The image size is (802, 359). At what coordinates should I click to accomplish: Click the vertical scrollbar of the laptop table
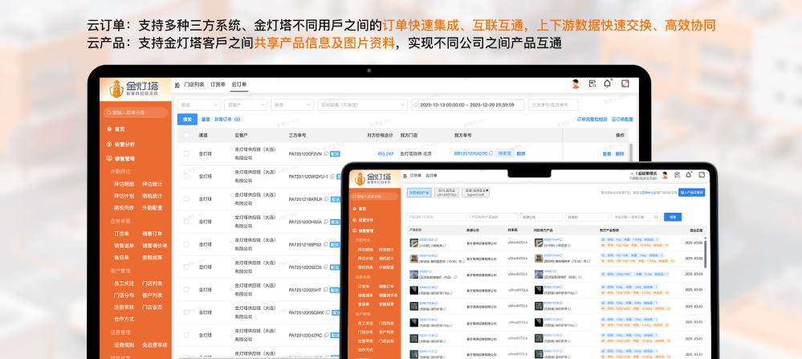click(631, 151)
